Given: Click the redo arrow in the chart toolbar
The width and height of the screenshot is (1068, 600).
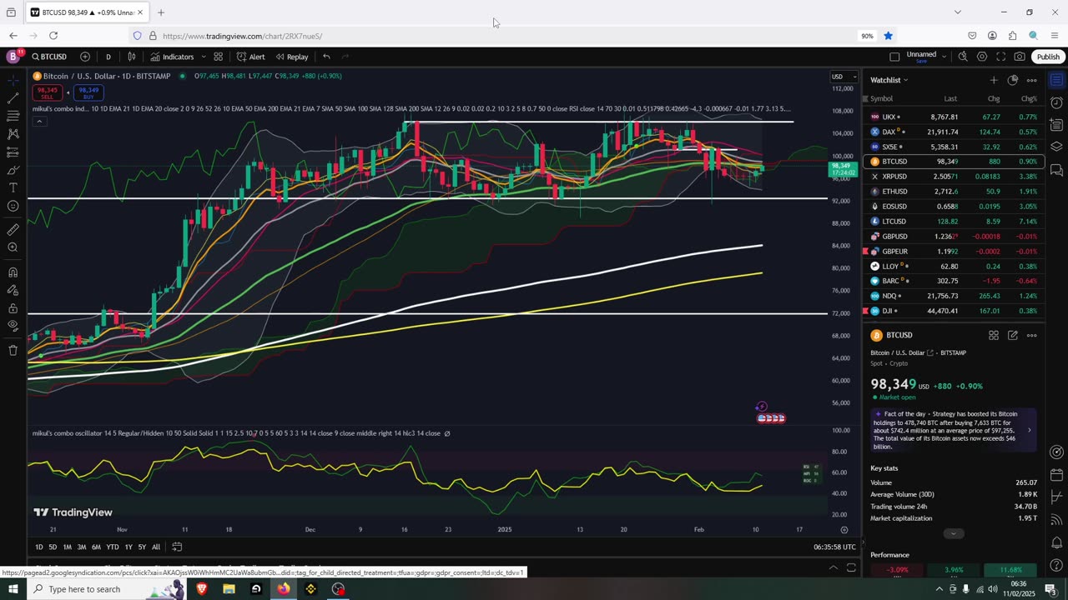Looking at the screenshot, I should click(x=345, y=57).
